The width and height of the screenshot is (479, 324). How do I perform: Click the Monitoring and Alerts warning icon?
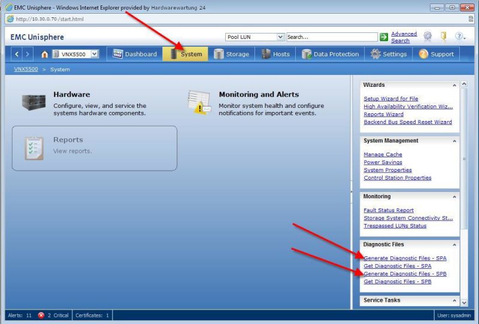click(x=199, y=102)
